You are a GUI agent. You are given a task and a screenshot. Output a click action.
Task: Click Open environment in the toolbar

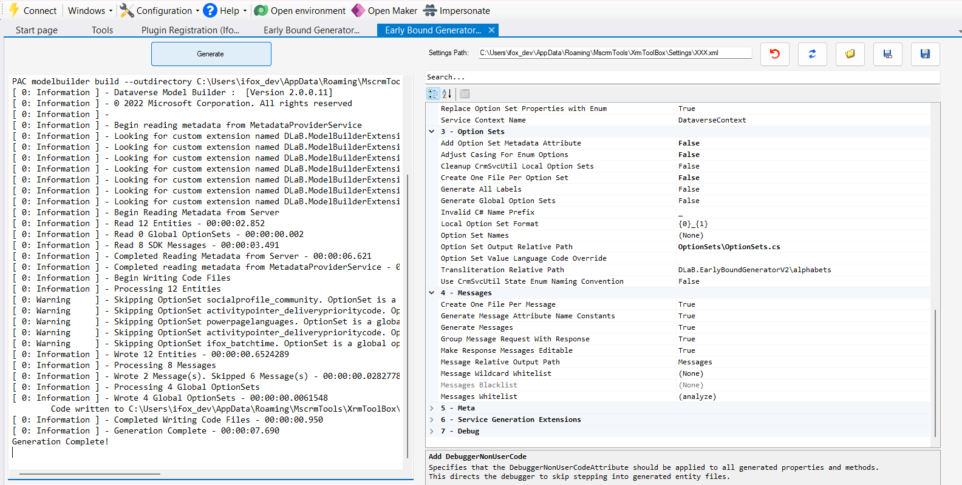tap(300, 10)
